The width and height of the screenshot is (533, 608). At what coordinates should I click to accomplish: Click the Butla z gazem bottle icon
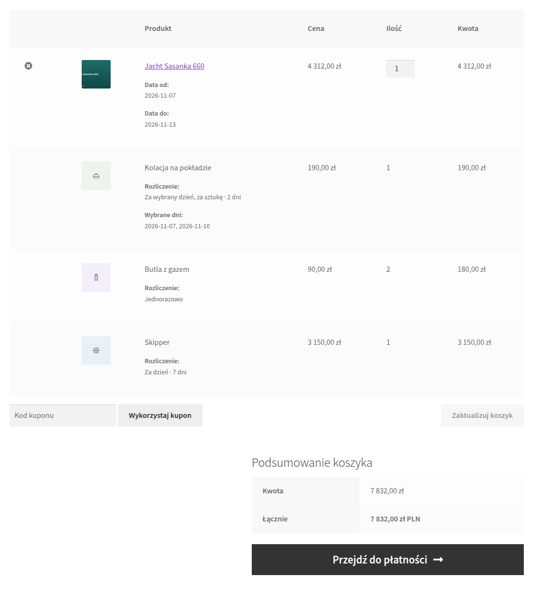(96, 277)
